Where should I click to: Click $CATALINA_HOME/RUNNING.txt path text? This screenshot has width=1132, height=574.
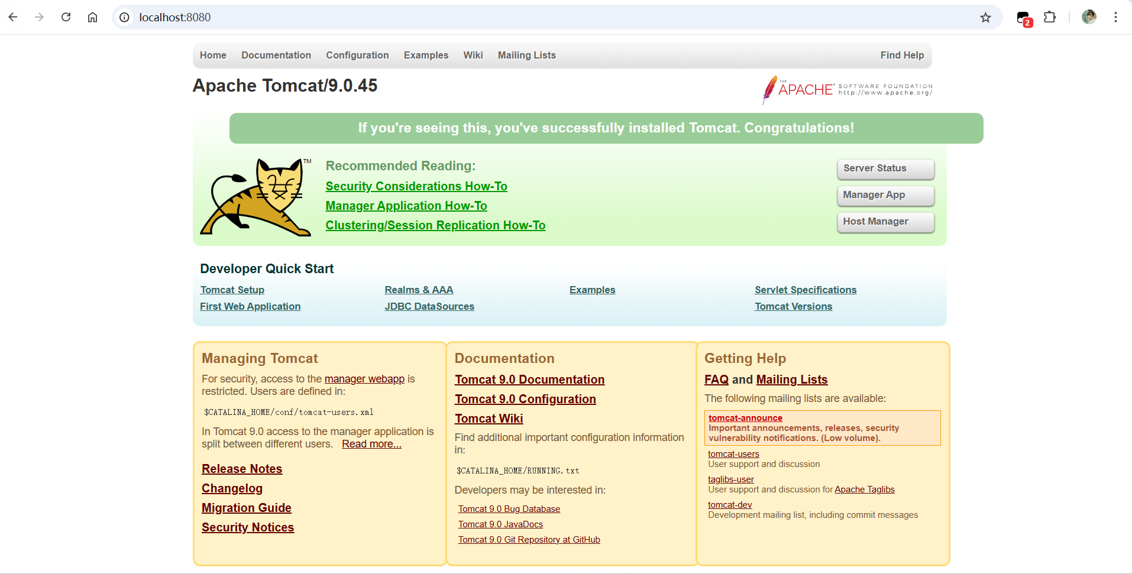click(x=518, y=471)
